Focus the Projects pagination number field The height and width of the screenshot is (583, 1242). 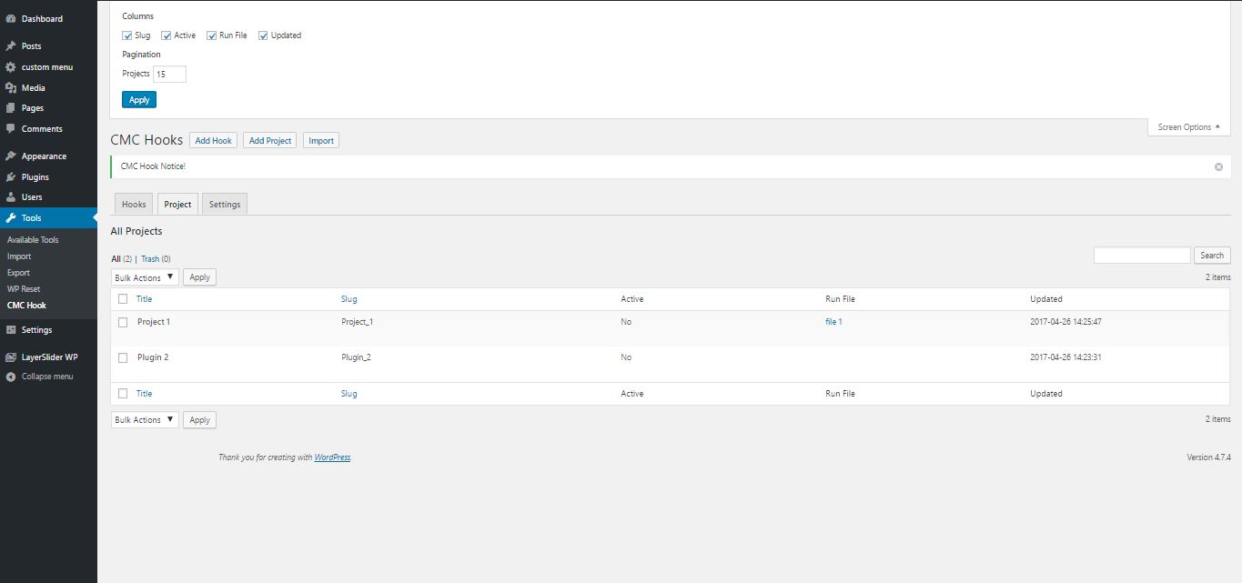(169, 75)
